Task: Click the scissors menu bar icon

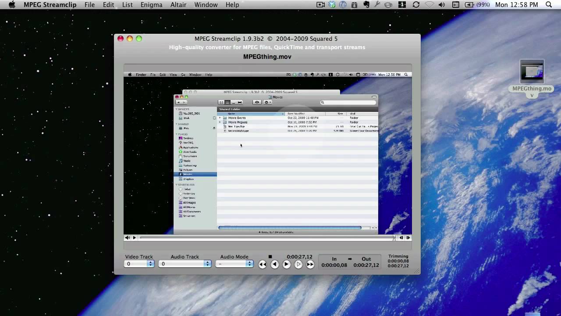Action: pyautogui.click(x=376, y=5)
